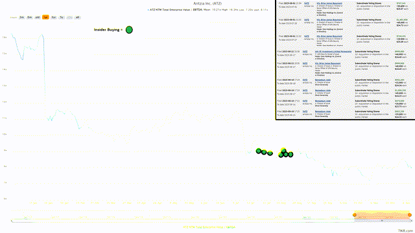Toggle the bottom legend ATZ NTM Total Enterprise Value / EBITDA

209,227
